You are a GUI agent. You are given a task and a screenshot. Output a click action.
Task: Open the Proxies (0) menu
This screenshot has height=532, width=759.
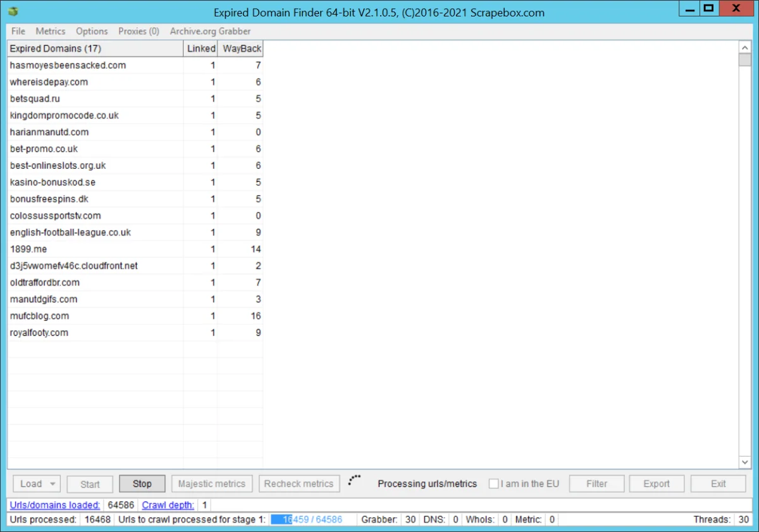(x=139, y=31)
